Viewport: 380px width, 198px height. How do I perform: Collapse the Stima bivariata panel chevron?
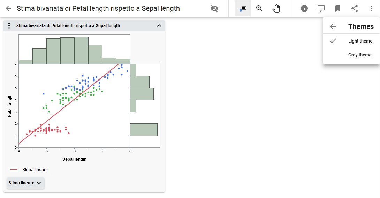(x=159, y=26)
